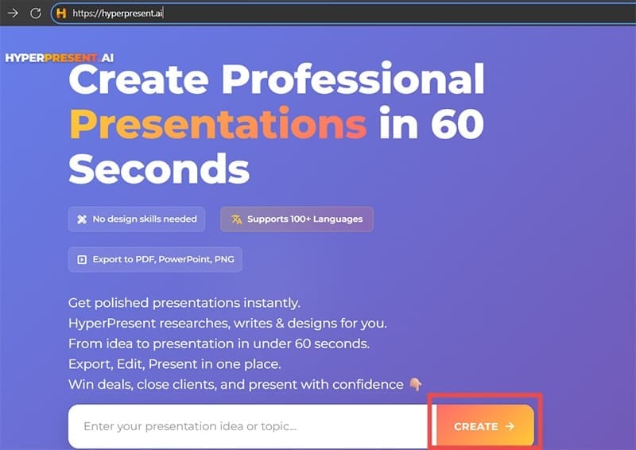Screen dimensions: 636x450
Task: Click text Get polished presentations instantly
Action: (184, 303)
